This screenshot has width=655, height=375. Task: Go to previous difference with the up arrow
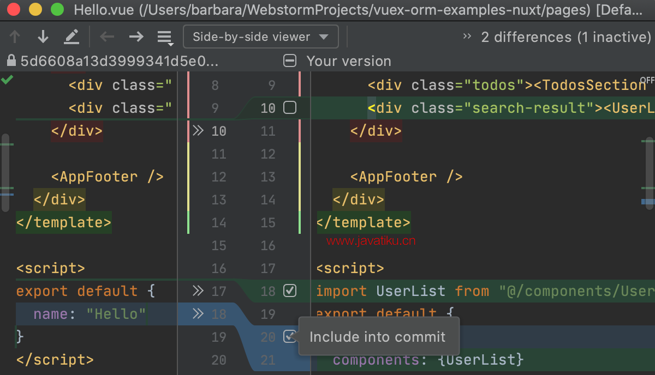[15, 37]
